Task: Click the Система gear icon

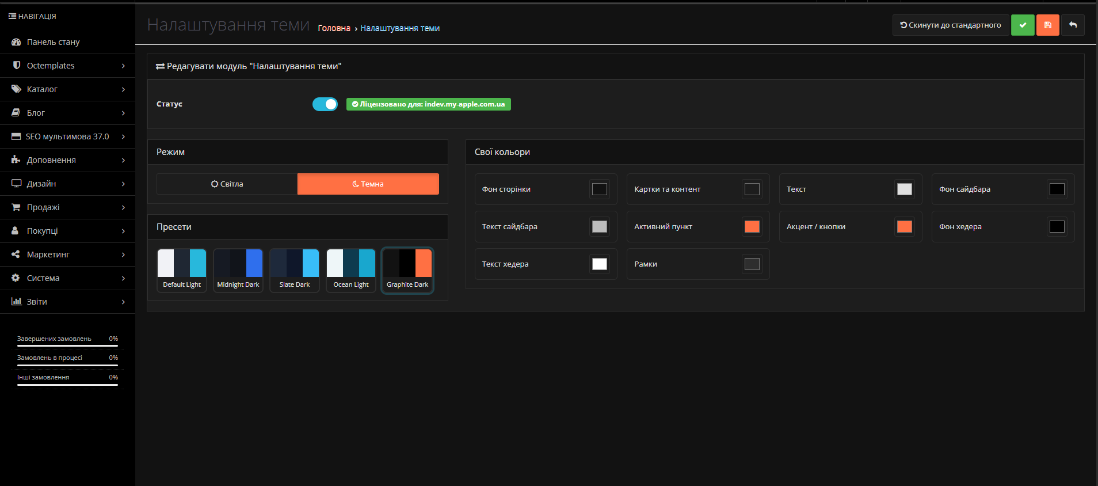Action: click(16, 278)
